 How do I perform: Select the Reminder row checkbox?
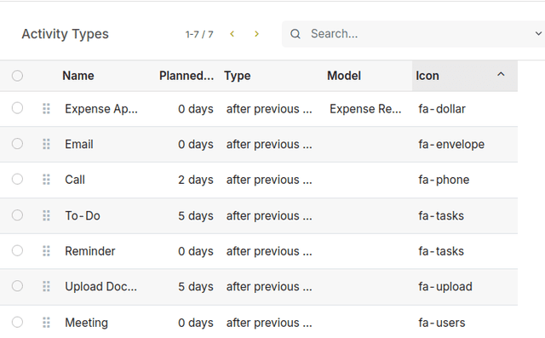pos(17,250)
